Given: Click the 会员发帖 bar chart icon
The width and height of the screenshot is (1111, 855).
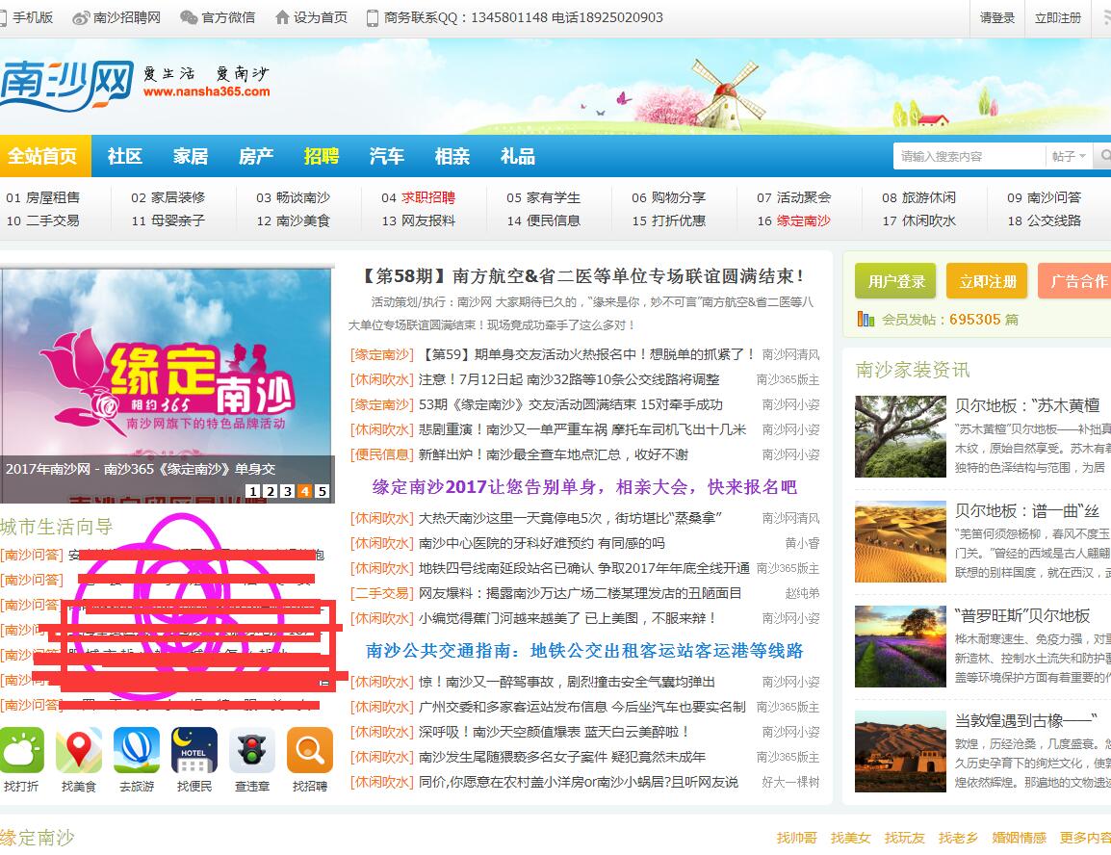Looking at the screenshot, I should click(x=866, y=320).
